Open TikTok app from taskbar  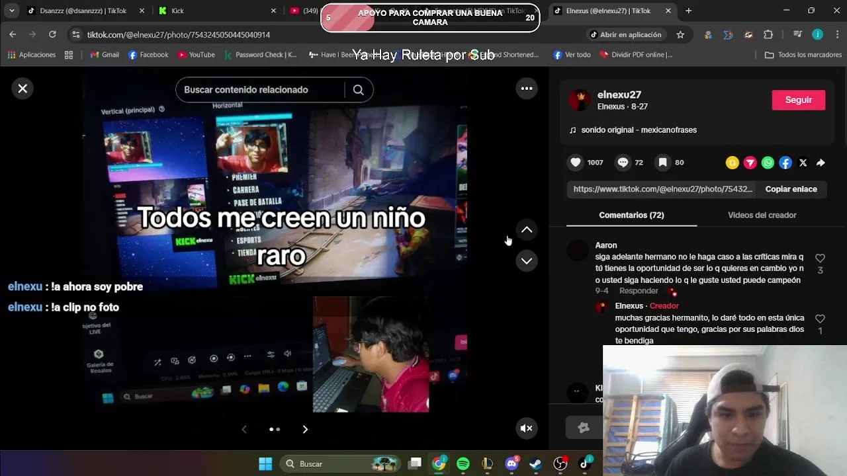[x=584, y=464]
